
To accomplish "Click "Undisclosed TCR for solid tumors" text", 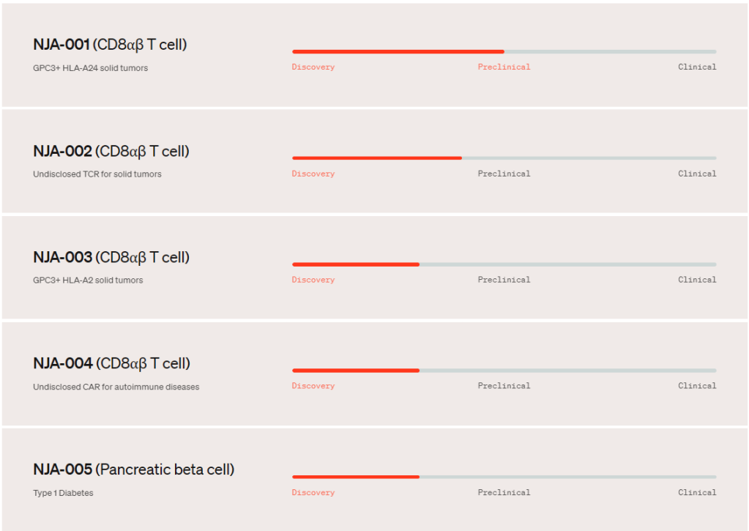I will point(97,174).
